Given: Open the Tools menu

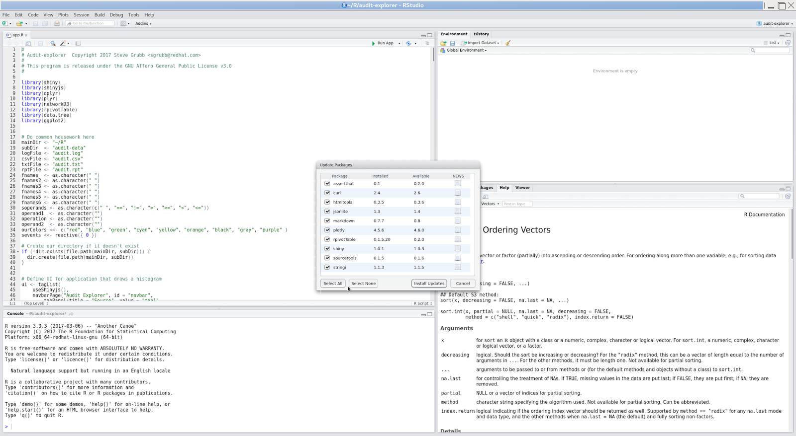Looking at the screenshot, I should click(x=134, y=15).
